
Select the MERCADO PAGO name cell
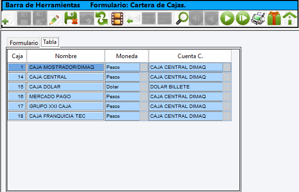point(65,96)
